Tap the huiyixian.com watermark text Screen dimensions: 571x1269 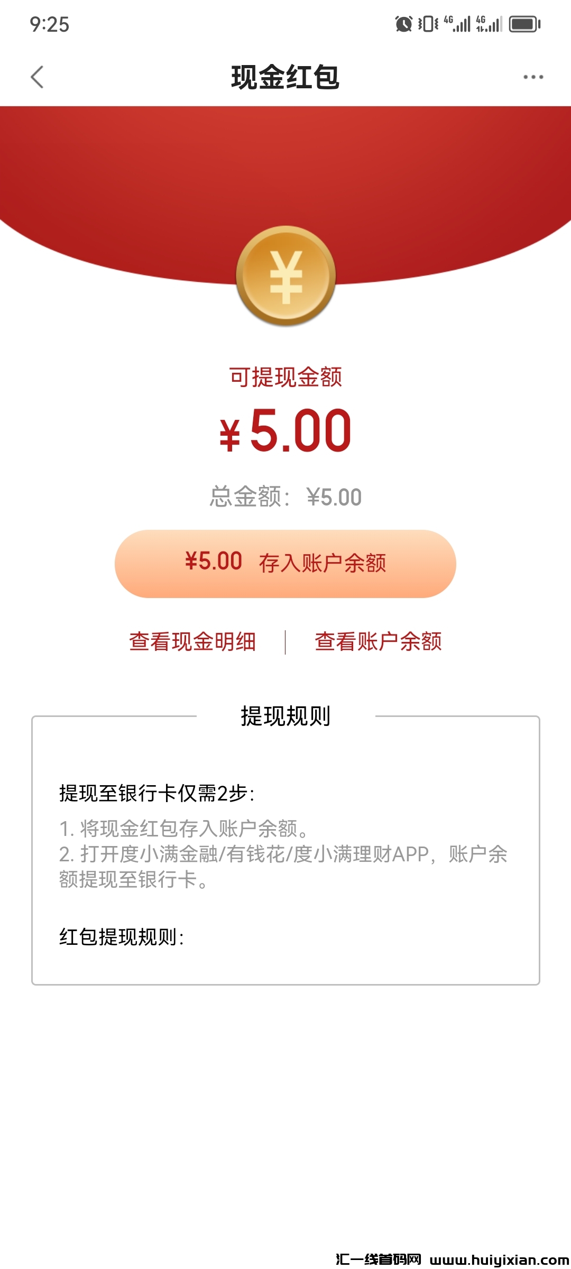pos(452,1259)
